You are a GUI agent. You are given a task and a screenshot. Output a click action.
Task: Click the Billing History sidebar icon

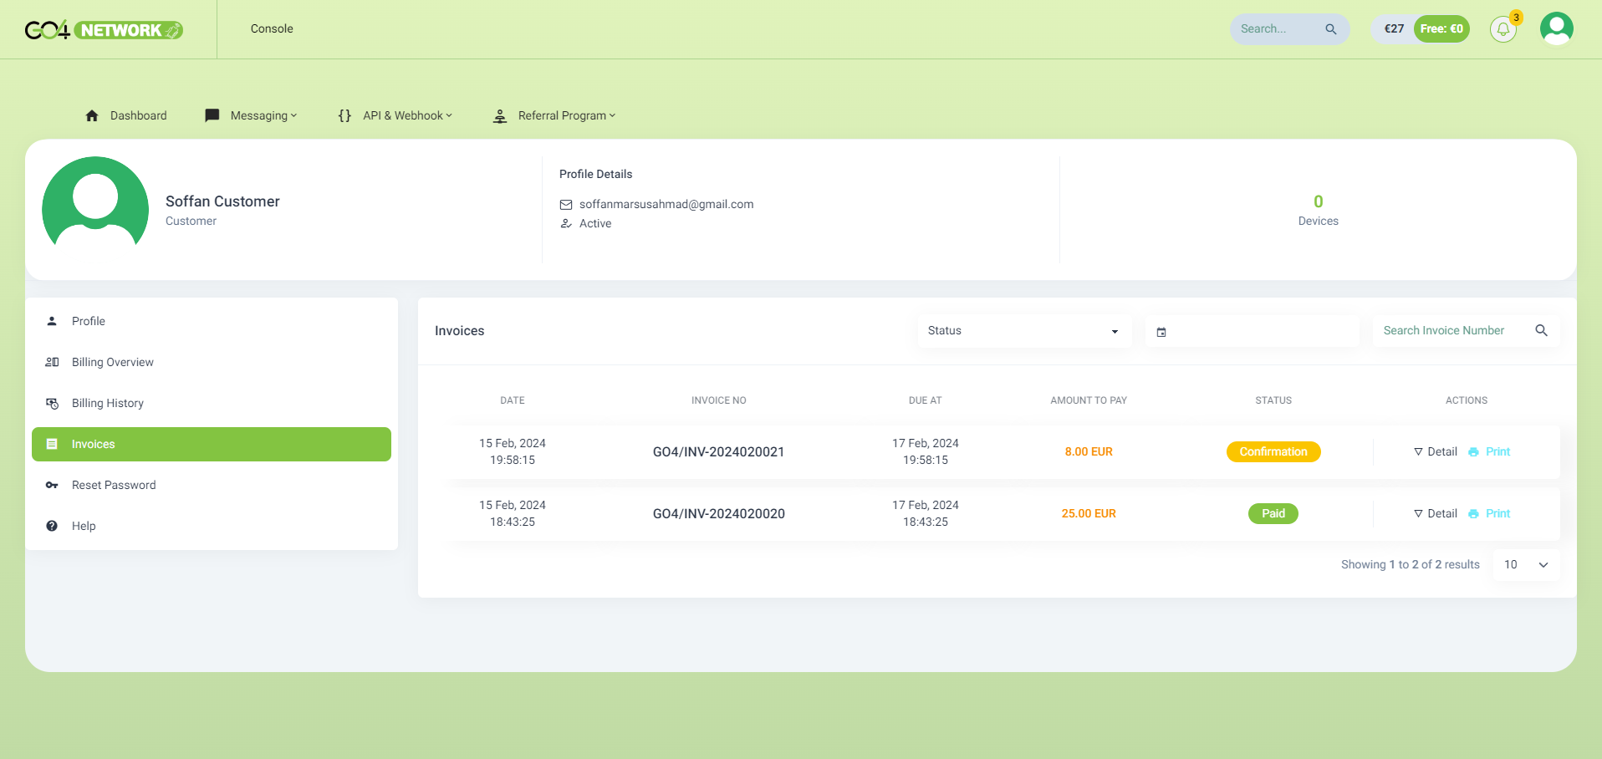coord(52,403)
